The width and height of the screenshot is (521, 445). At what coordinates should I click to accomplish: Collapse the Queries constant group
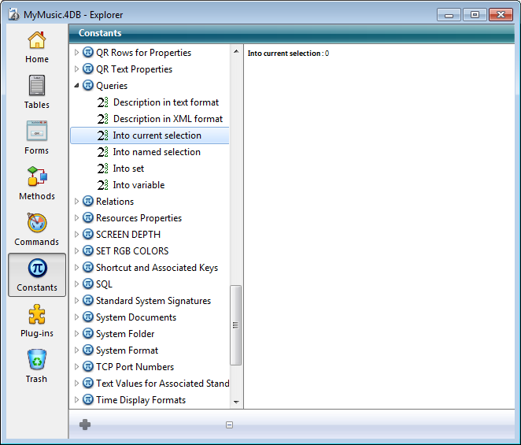click(76, 86)
